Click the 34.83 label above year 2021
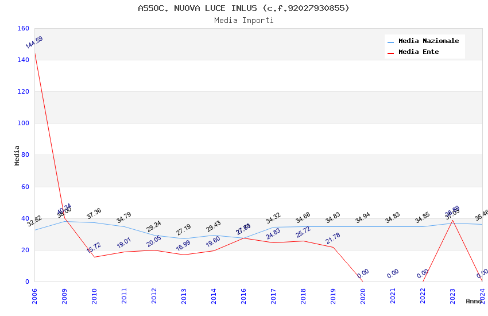This screenshot has width=488, height=316. tap(393, 217)
